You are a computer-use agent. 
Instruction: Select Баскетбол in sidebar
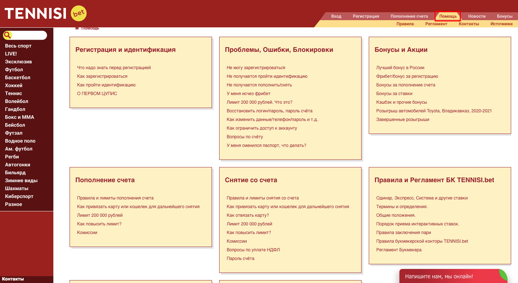click(18, 77)
